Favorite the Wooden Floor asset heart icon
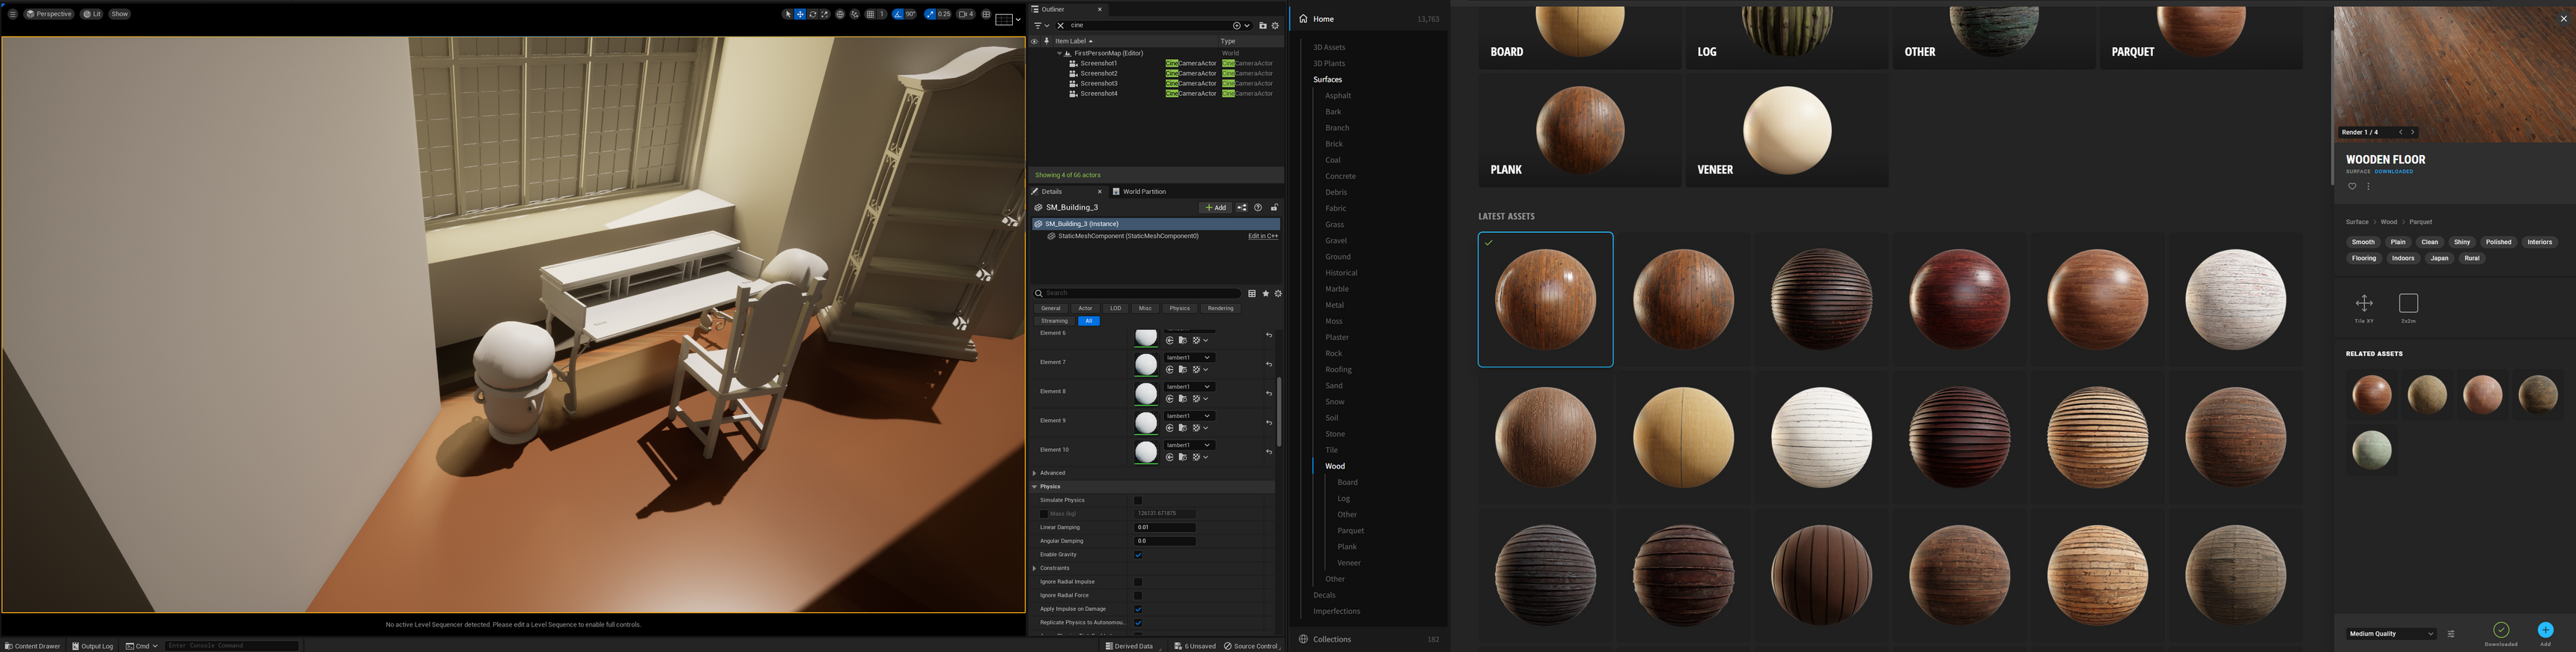Screen dimensions: 2576x652 point(2352,186)
